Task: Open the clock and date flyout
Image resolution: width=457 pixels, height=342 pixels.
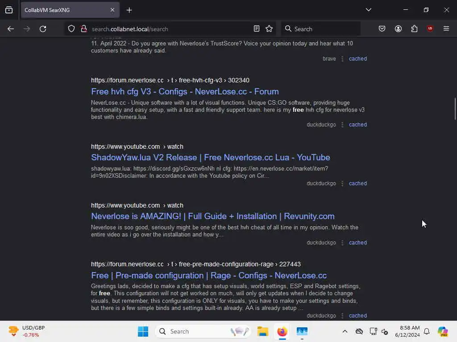Action: click(x=407, y=331)
